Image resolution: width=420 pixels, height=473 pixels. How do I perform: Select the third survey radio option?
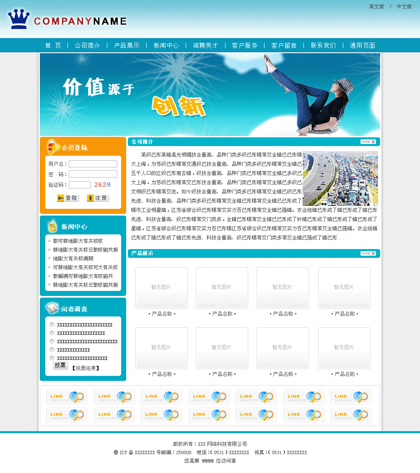[52, 341]
